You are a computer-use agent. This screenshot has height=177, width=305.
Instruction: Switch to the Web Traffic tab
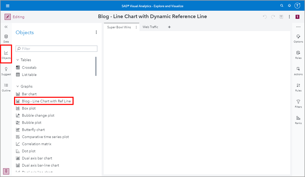(x=150, y=27)
